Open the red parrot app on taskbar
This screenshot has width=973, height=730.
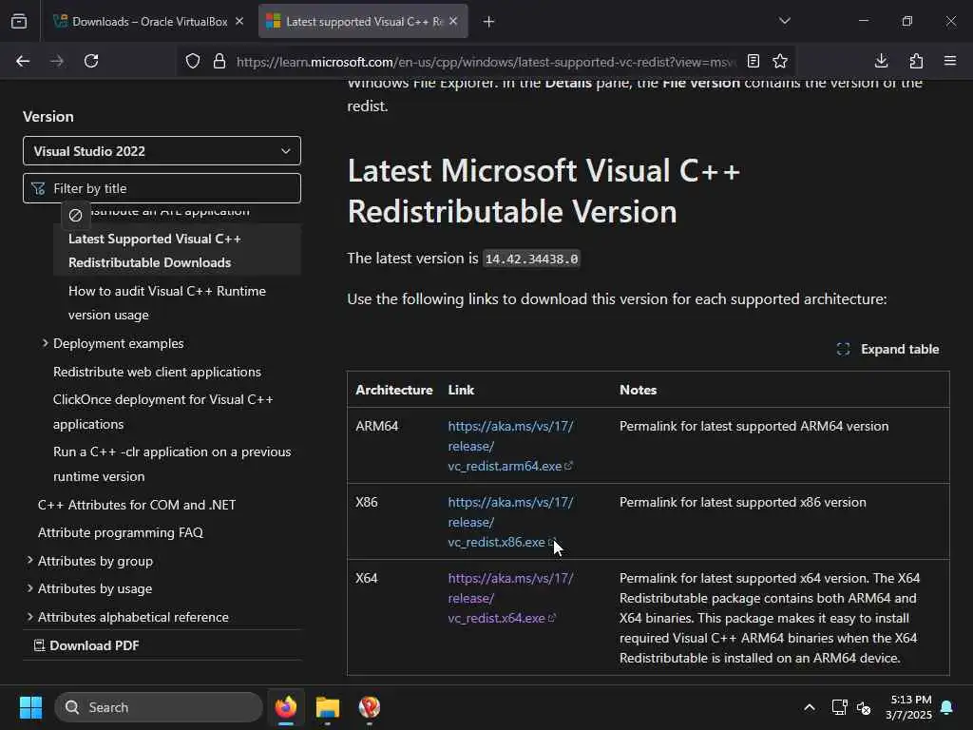click(370, 707)
